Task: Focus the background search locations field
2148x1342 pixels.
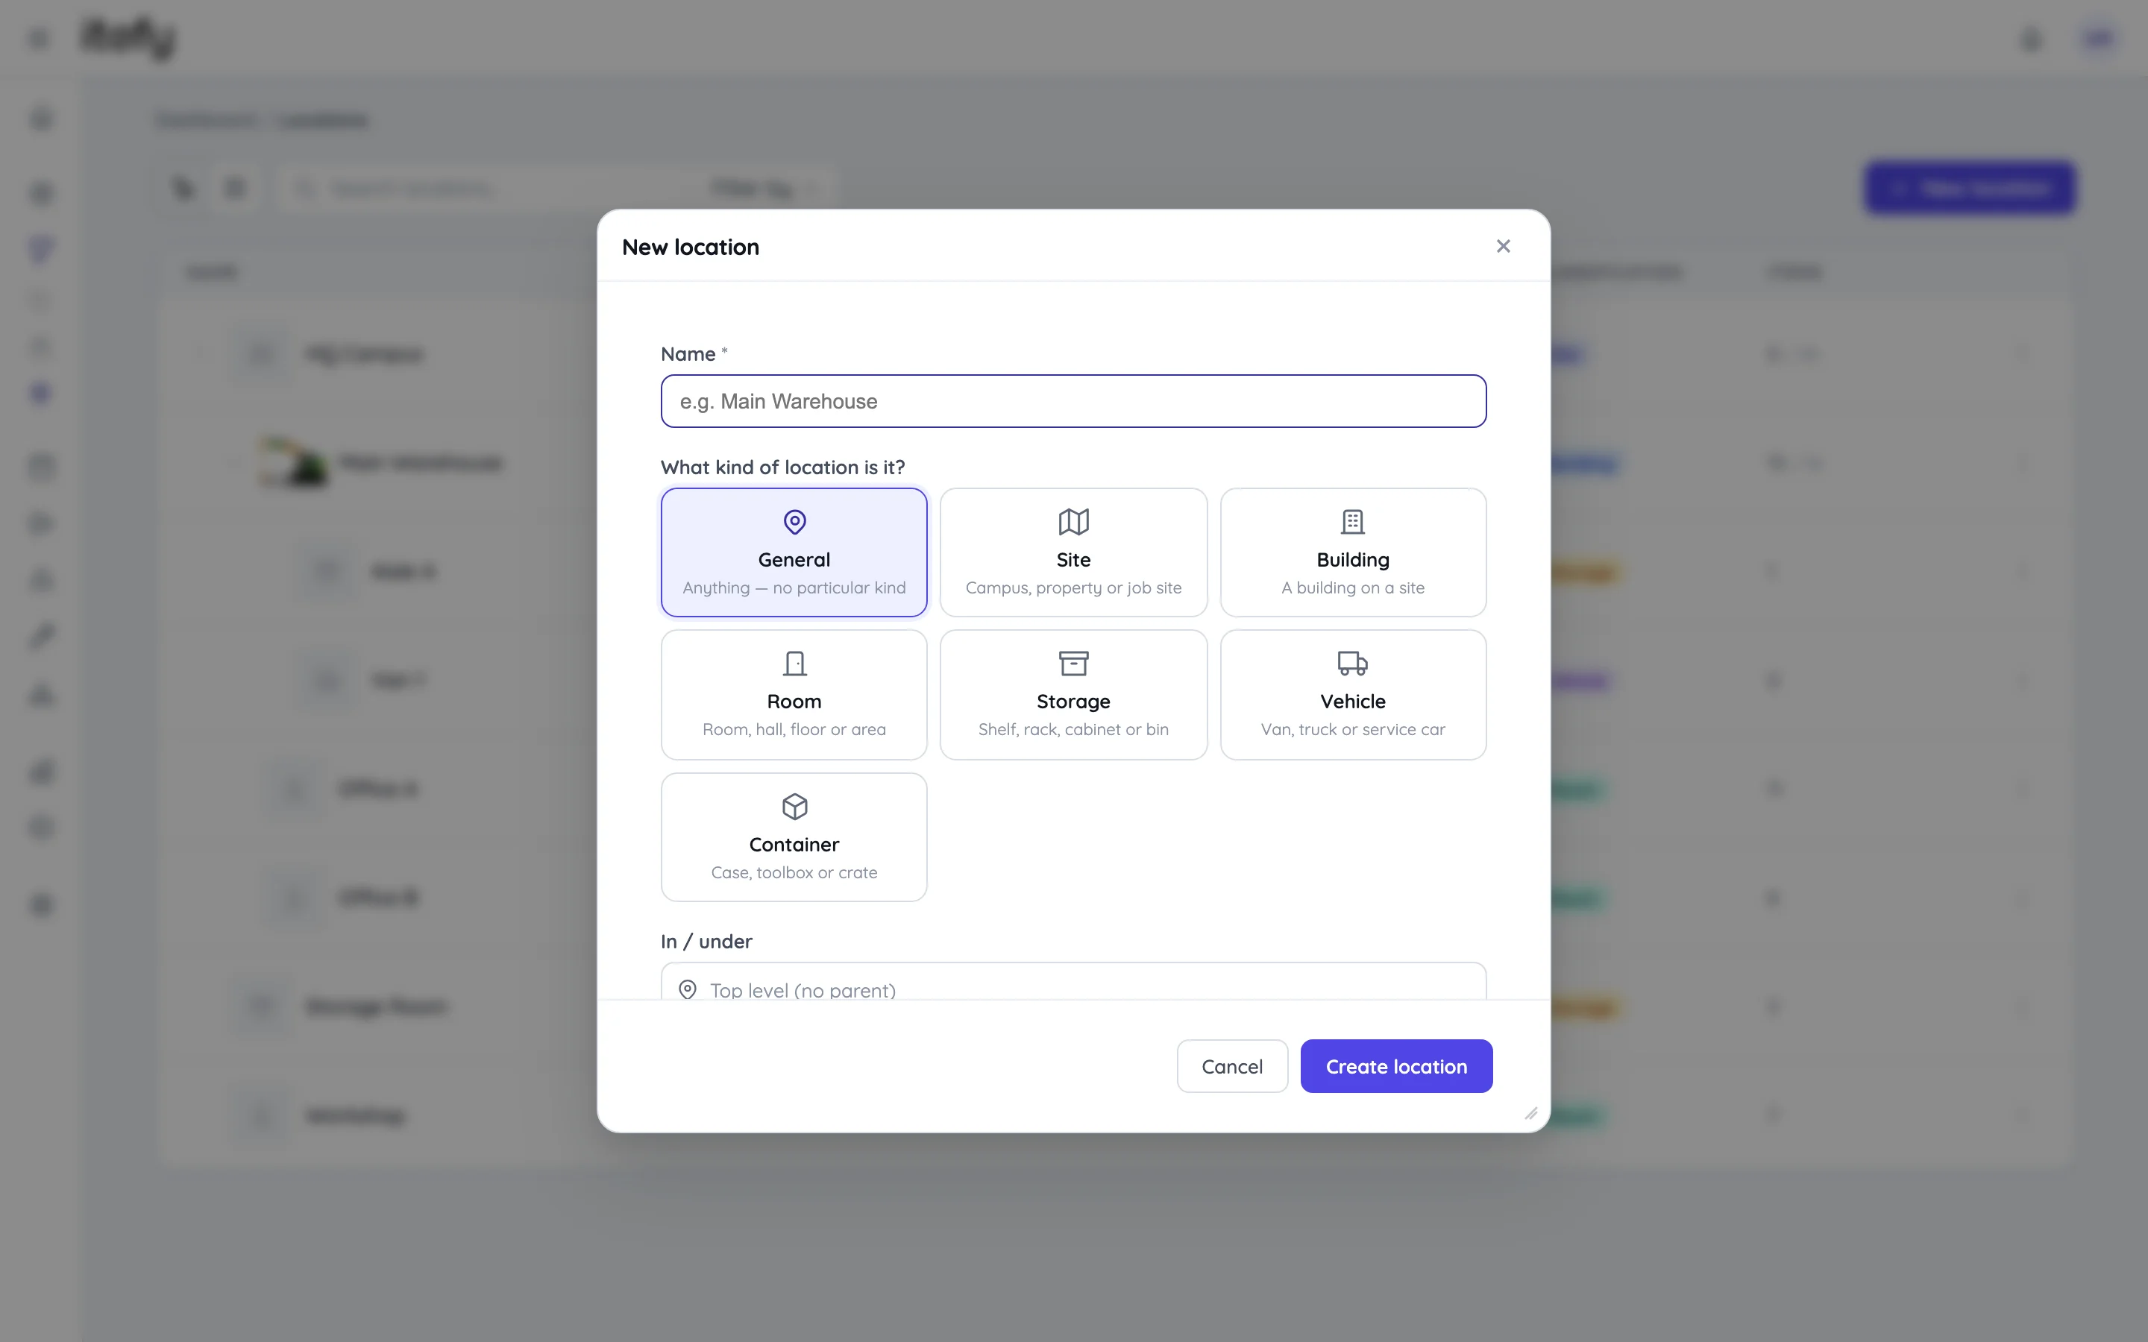Action: [x=484, y=188]
